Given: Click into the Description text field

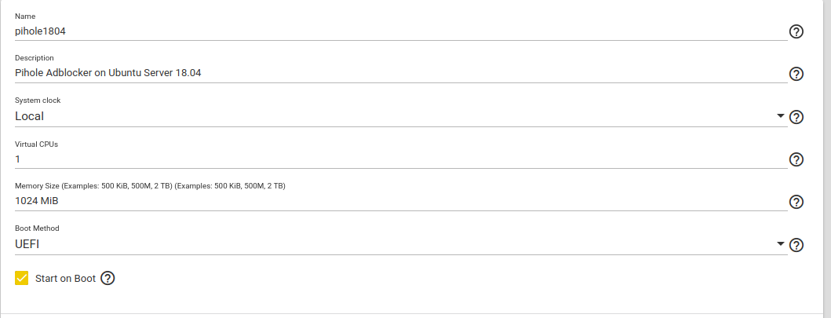Looking at the screenshot, I should coord(401,73).
